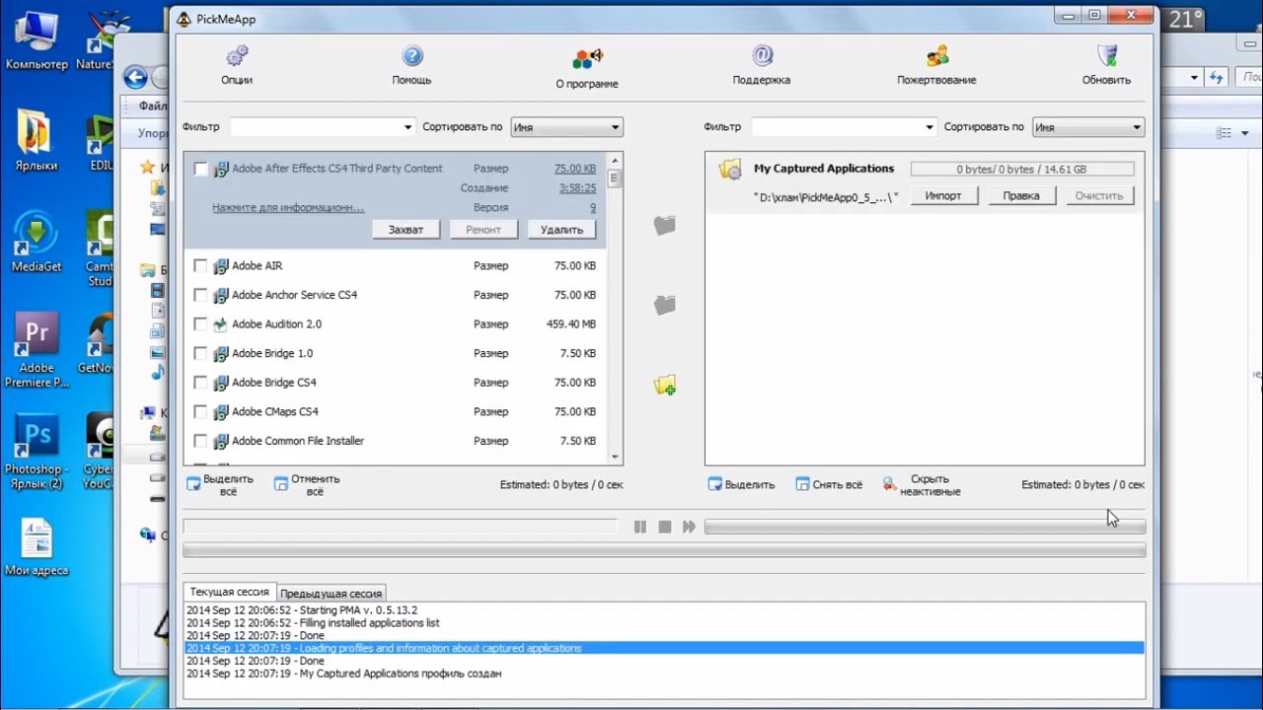This screenshot has height=710, width=1263.
Task: Check the Adobe CMaps CS4 checkbox
Action: (201, 412)
